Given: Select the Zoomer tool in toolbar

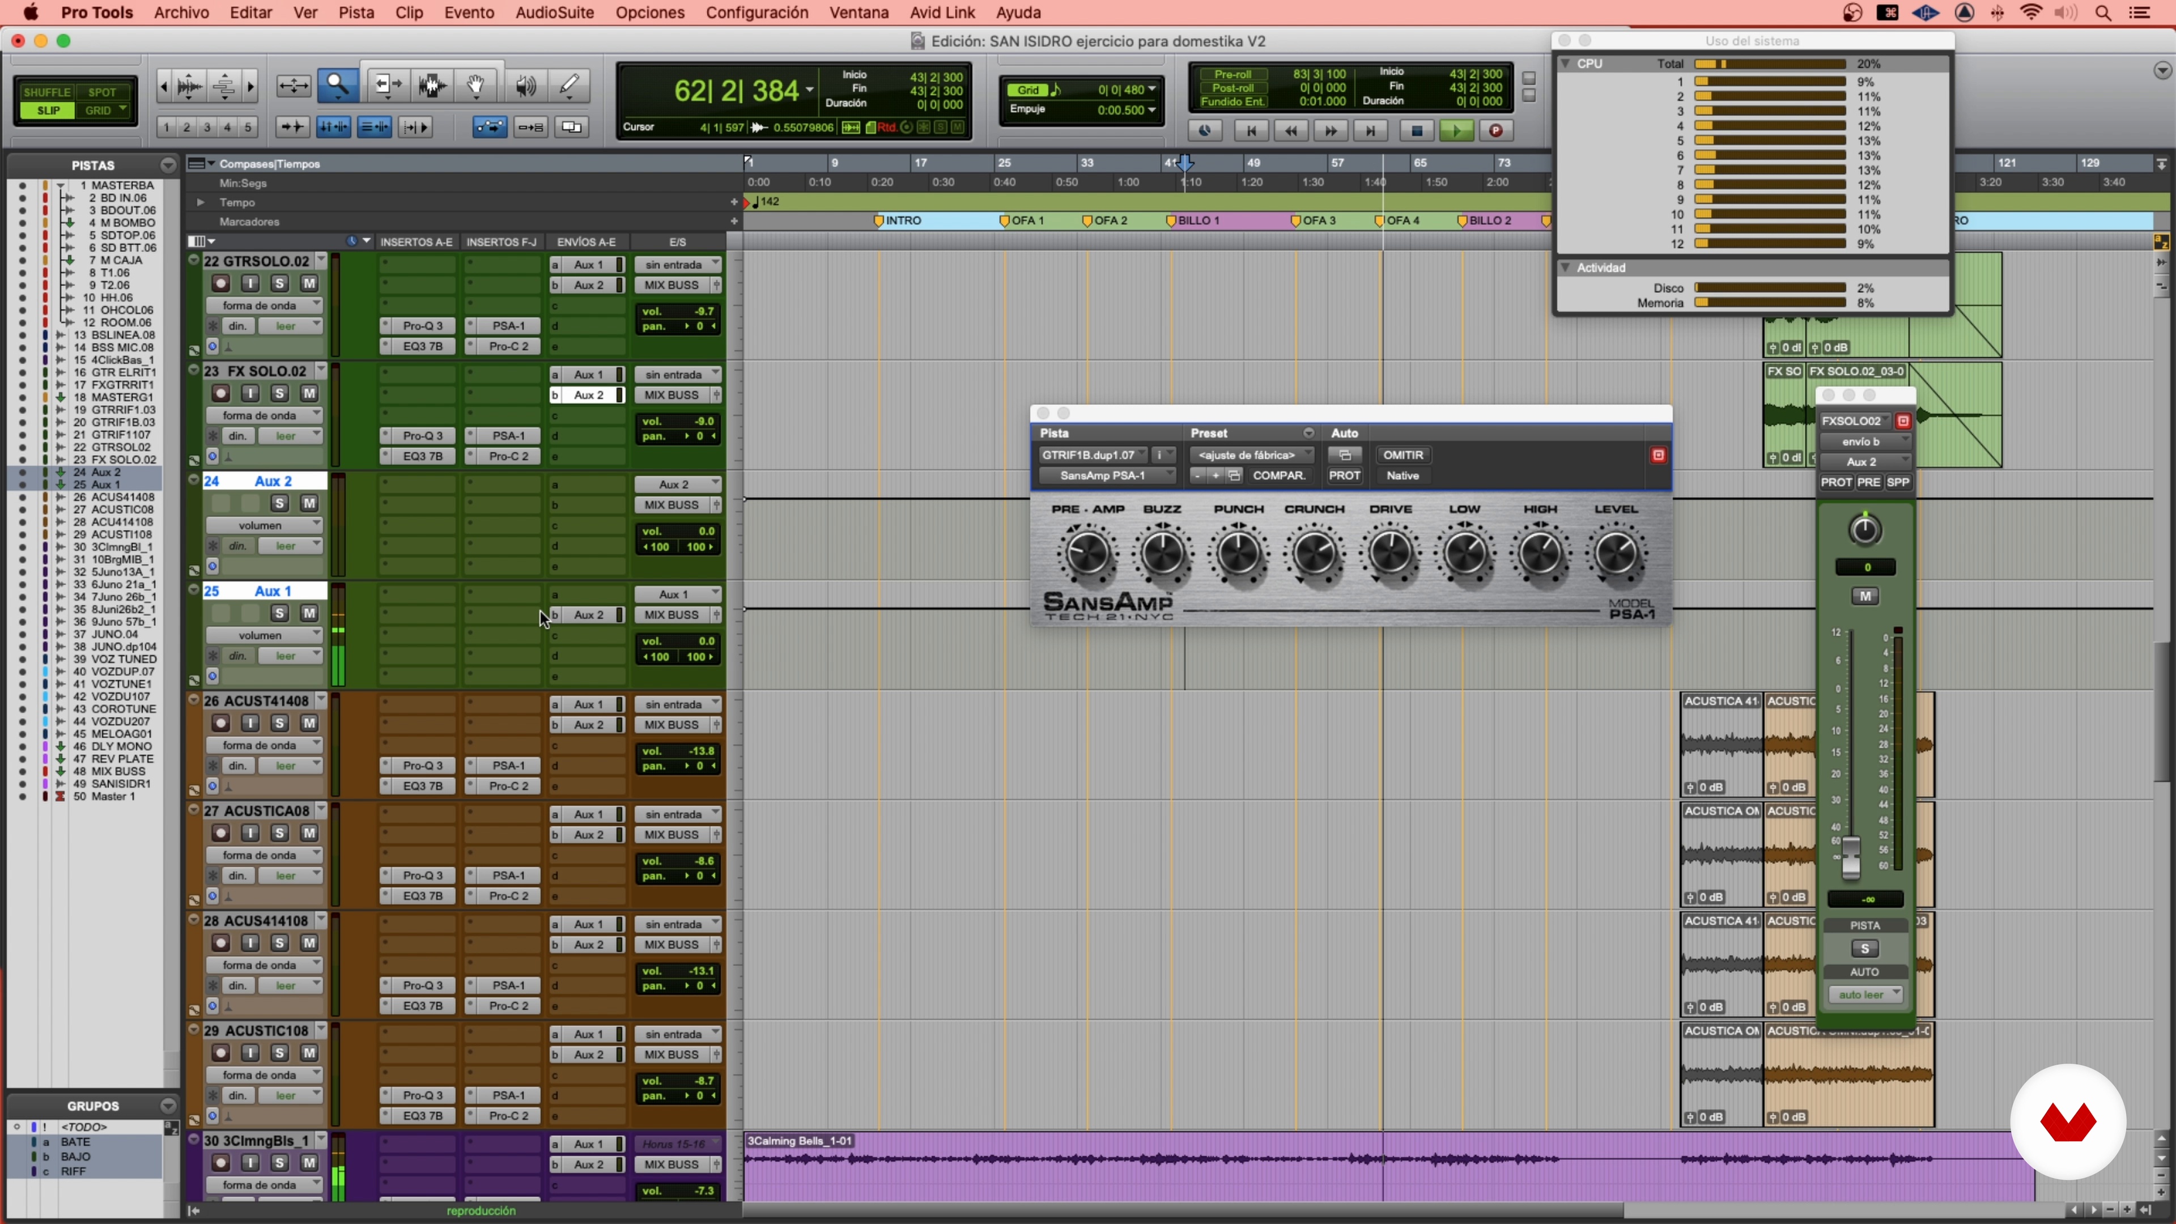Looking at the screenshot, I should [337, 84].
